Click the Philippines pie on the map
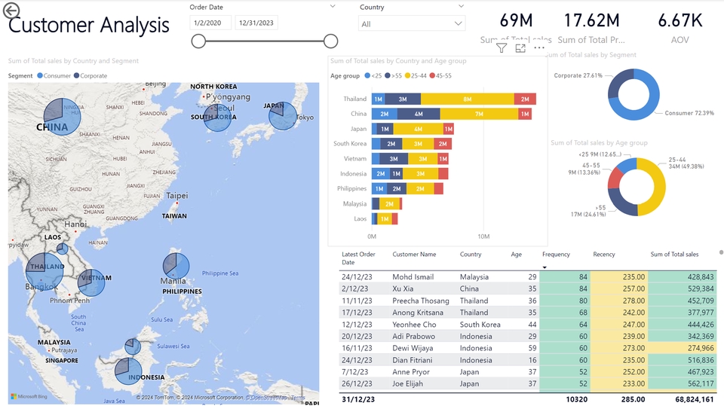 (x=176, y=266)
